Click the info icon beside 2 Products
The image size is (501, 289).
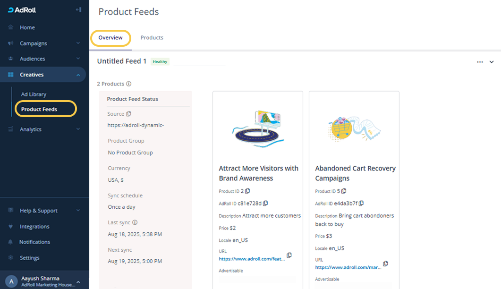coord(129,84)
